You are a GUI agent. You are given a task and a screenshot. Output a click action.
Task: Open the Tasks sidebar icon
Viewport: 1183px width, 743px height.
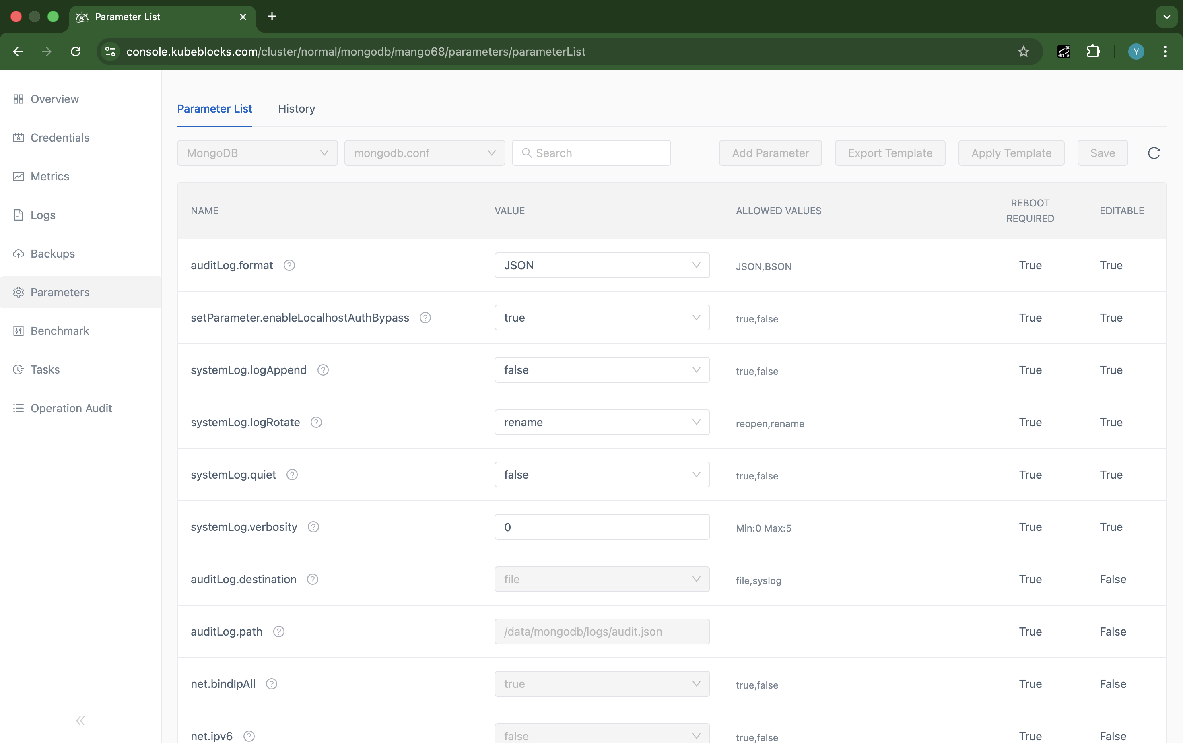[x=18, y=369]
